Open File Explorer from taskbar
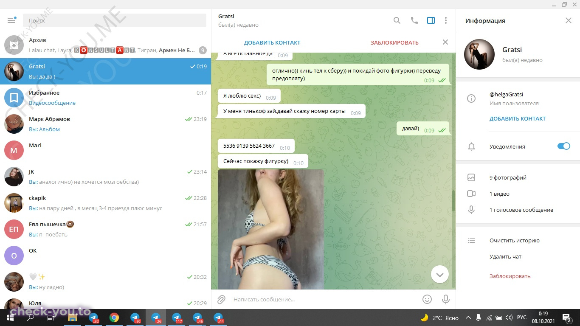 coord(73,318)
